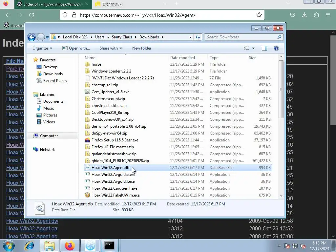Open Internet Explorer from taskbar
The width and height of the screenshot is (336, 252).
[29, 245]
